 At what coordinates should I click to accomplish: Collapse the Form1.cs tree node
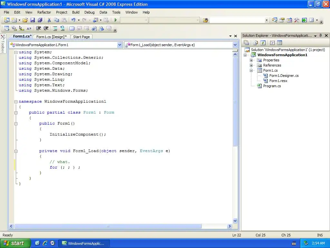(x=251, y=70)
